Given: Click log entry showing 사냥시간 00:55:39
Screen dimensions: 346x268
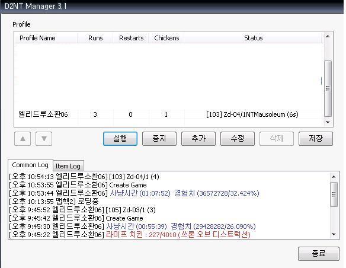Looking at the screenshot, I should 132,226.
